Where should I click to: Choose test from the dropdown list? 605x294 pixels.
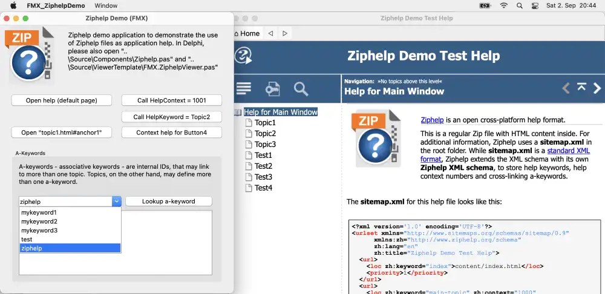70,239
